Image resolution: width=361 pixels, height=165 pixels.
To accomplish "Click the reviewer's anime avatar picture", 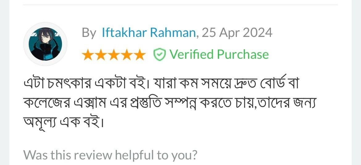I will click(45, 44).
